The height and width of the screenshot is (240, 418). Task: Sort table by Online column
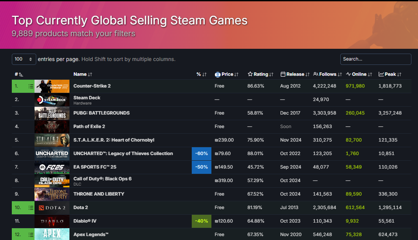[x=359, y=74]
